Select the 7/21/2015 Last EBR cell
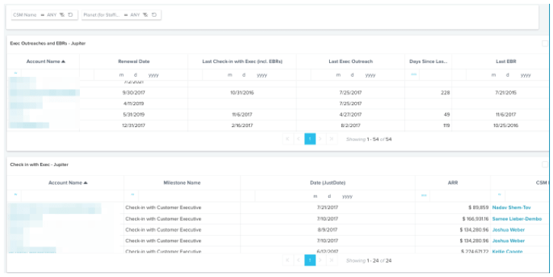Viewport: 553px width, 277px height. [506, 93]
